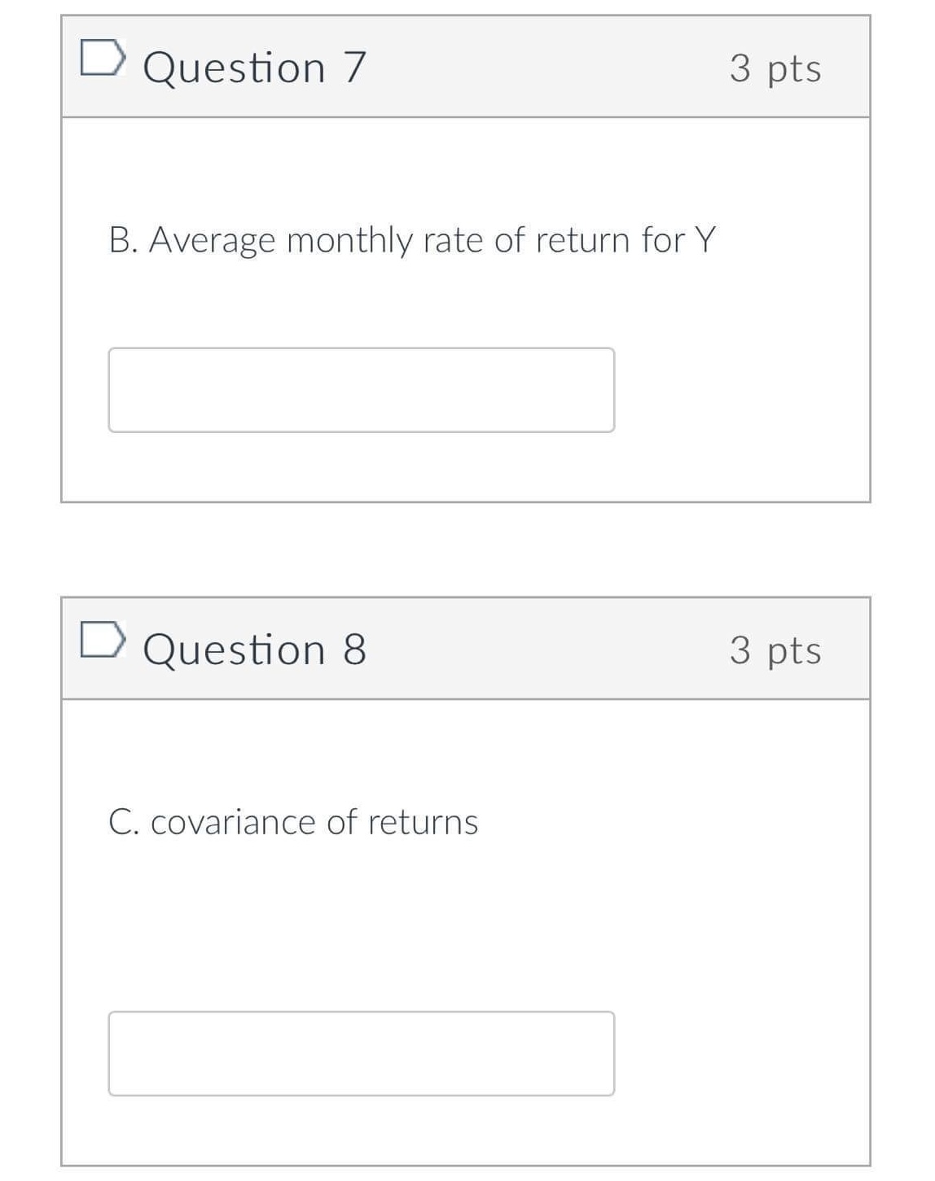Screen dimensions: 935x1181
Task: Click the Question 7 header
Action: tap(467, 68)
